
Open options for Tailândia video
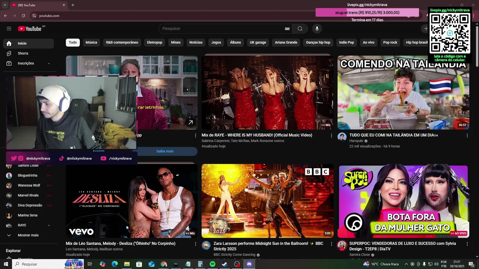click(x=467, y=136)
